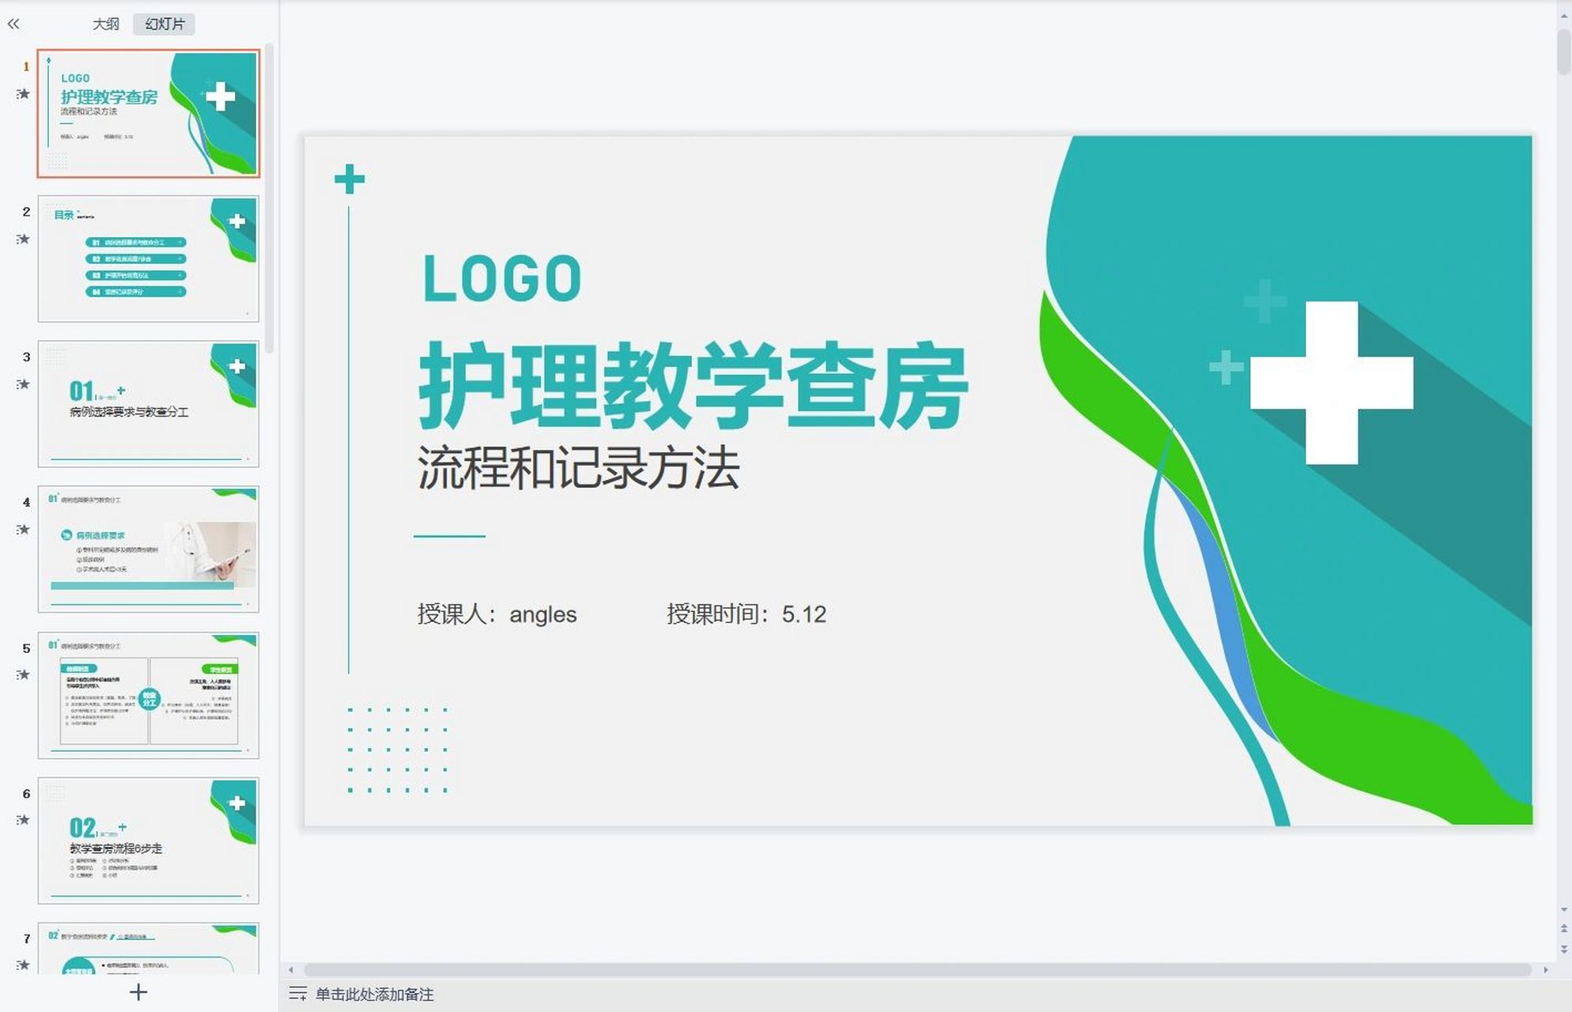Collapse the slide thumbnail panel with the « icon
Viewport: 1572px width, 1012px height.
[13, 25]
